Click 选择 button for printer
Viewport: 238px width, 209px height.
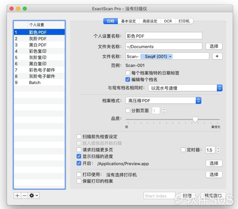(x=214, y=174)
